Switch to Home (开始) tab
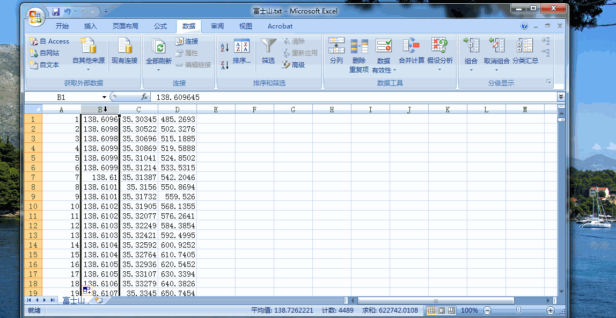Viewport: 616px width, 318px height. point(62,26)
